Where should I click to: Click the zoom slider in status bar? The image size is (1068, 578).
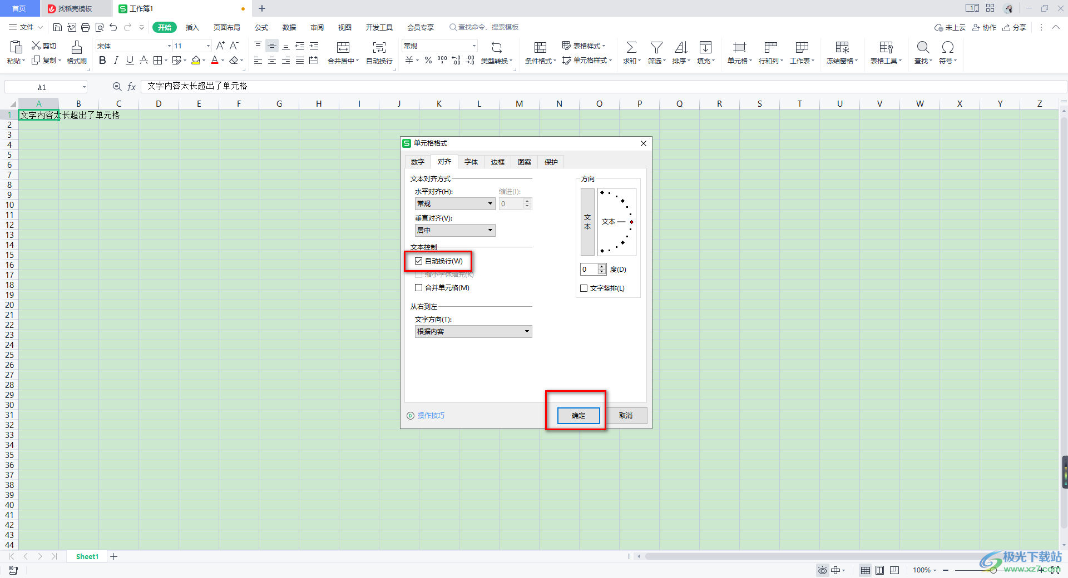pos(993,570)
